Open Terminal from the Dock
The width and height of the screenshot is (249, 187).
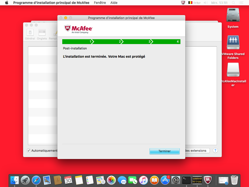click(x=186, y=180)
